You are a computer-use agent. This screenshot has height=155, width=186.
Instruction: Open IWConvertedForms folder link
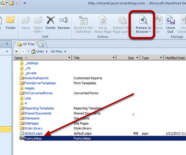pyautogui.click(x=39, y=93)
